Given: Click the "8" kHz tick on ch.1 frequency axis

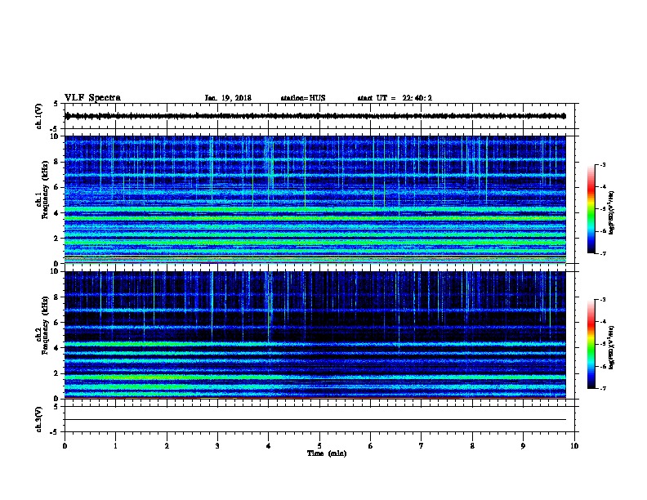Looking at the screenshot, I should [56, 162].
